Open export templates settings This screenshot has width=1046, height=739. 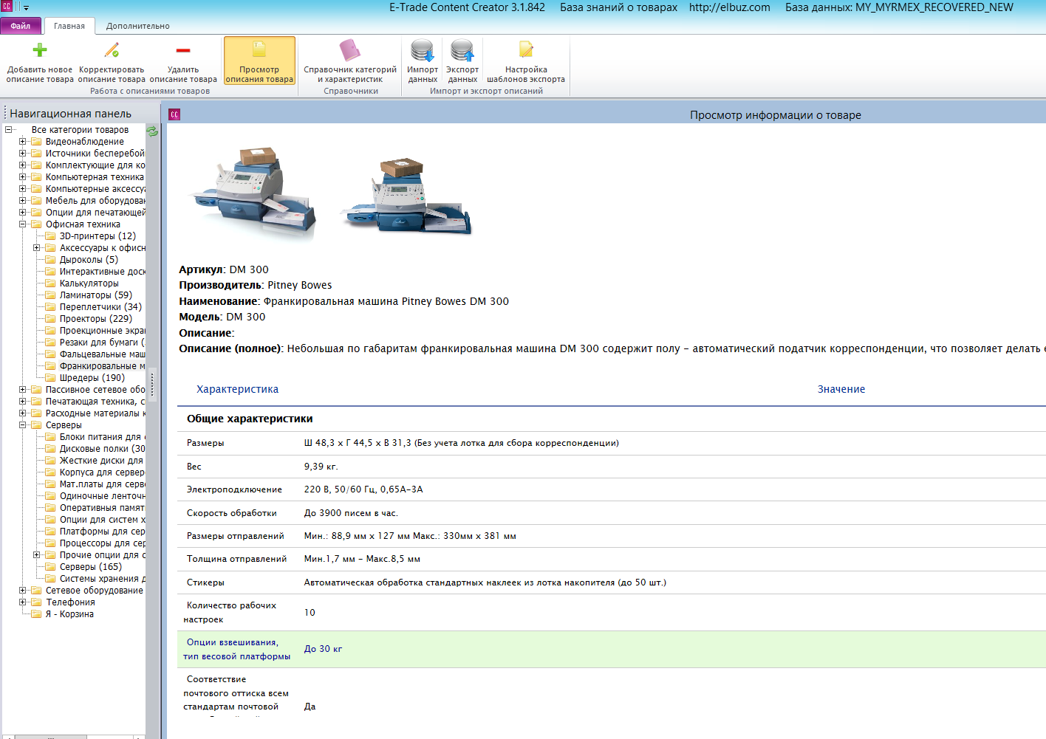tap(526, 62)
